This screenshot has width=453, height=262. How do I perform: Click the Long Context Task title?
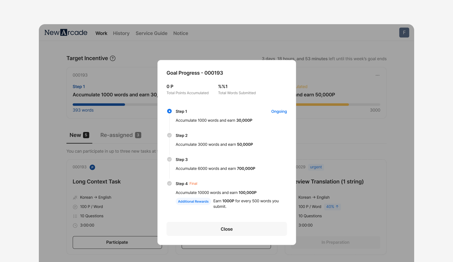97,182
